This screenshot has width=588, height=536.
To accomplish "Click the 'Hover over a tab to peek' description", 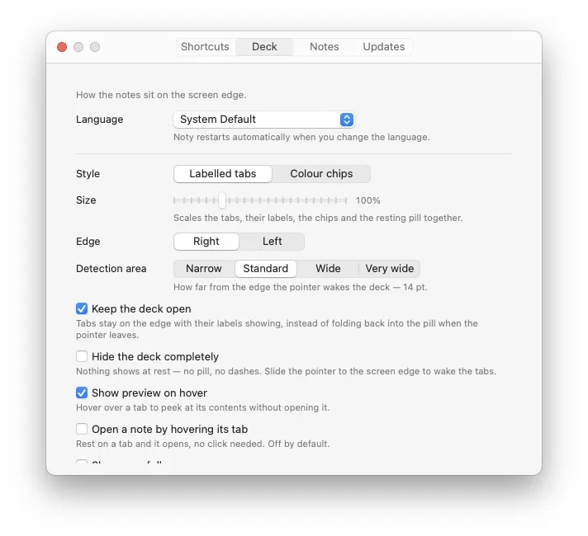I will (x=203, y=407).
